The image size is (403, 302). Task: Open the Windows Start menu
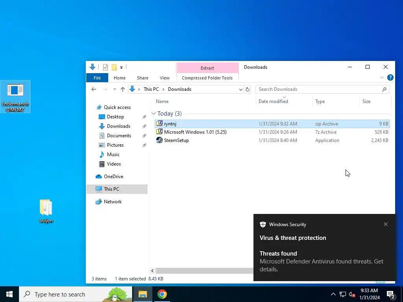pyautogui.click(x=9, y=294)
